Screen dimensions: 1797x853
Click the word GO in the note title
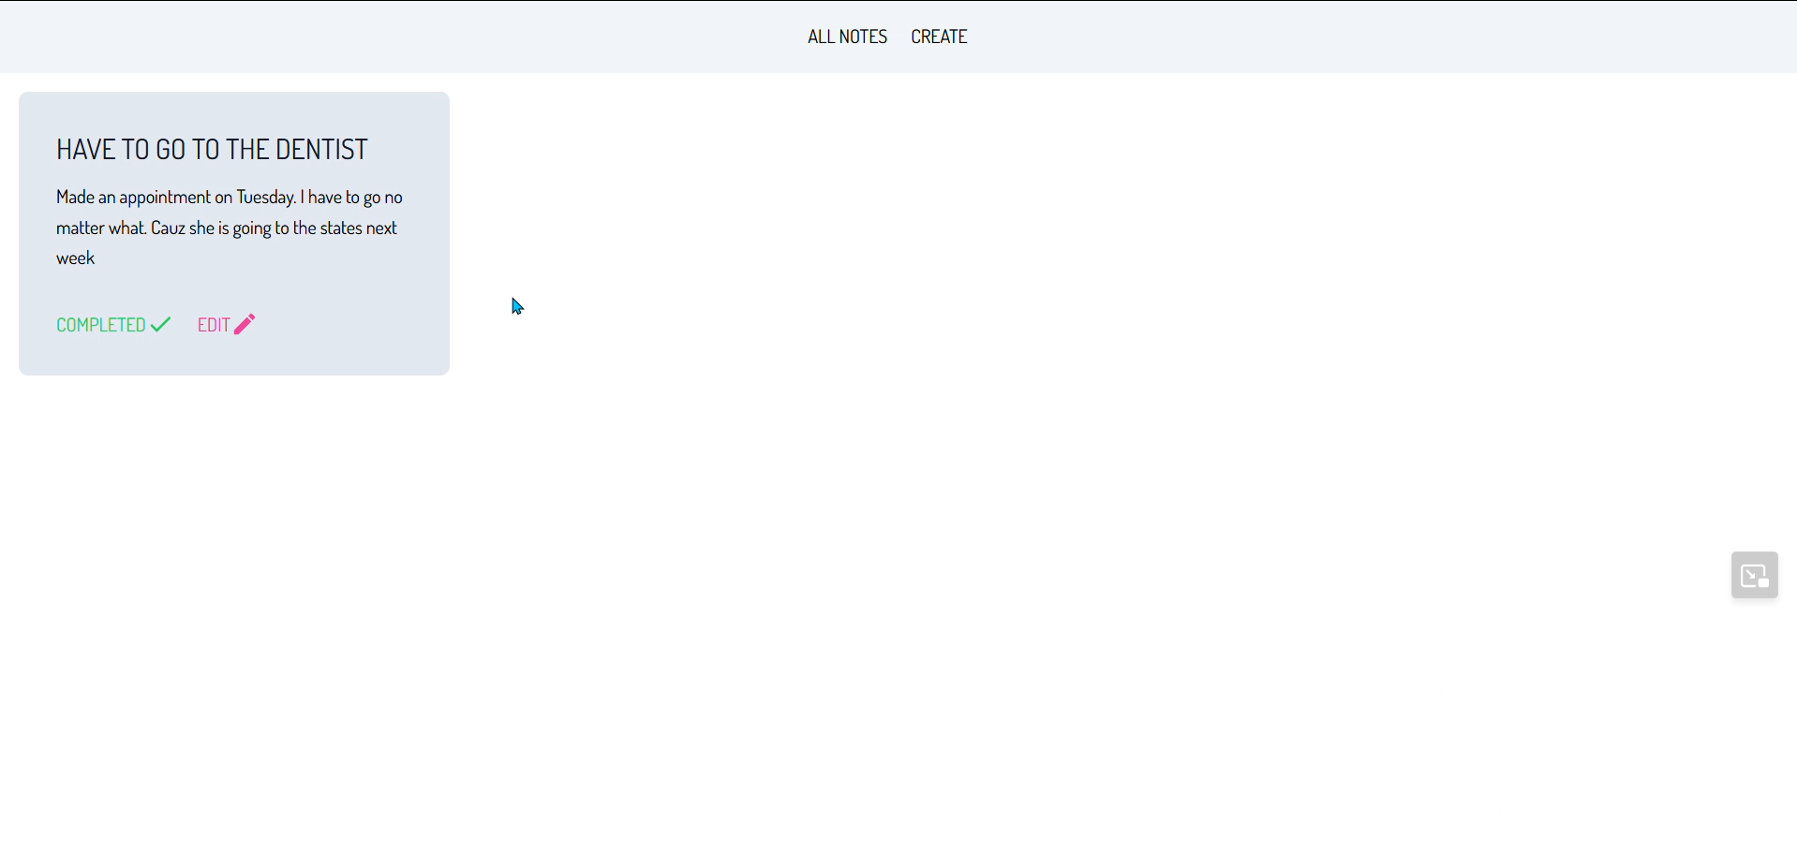(x=171, y=150)
